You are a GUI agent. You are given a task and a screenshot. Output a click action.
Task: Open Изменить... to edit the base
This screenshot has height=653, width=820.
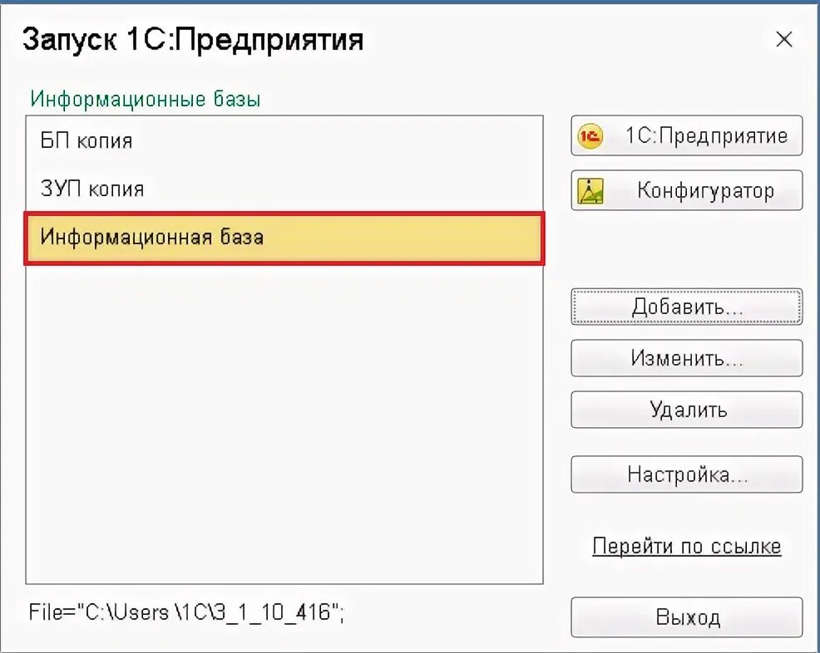tap(687, 358)
